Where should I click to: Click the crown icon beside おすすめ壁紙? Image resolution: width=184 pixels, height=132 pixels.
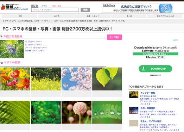tap(2, 63)
